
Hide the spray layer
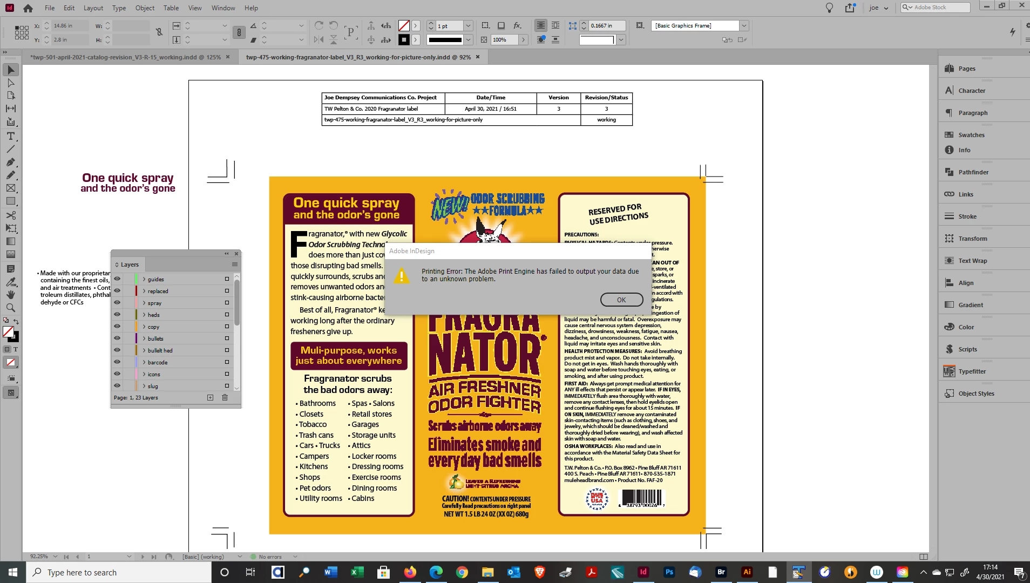tap(117, 303)
